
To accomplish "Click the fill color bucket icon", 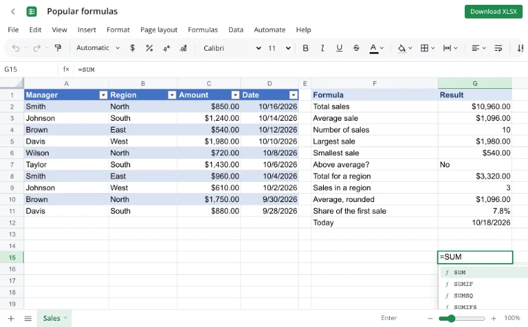I will (x=402, y=49).
